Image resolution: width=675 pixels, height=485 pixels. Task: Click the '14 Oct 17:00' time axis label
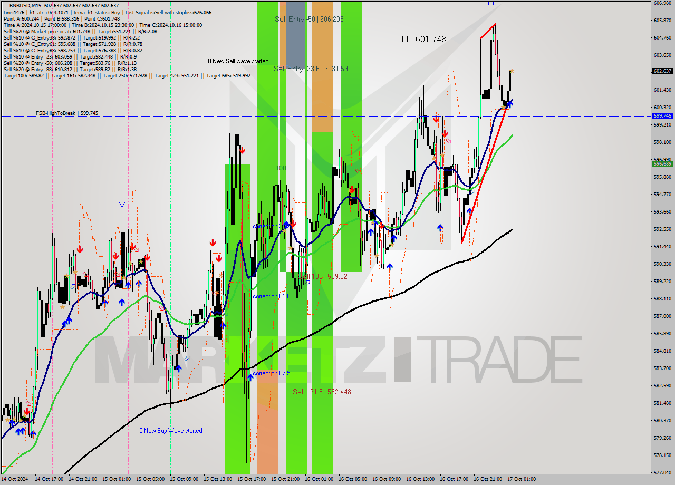49,479
